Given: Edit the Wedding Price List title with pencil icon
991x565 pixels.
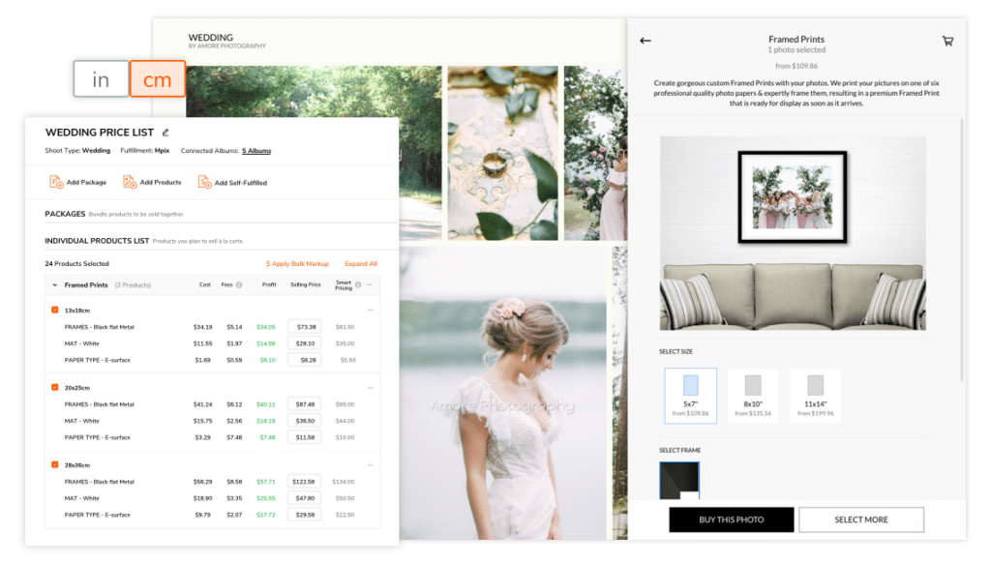Looking at the screenshot, I should click(165, 133).
